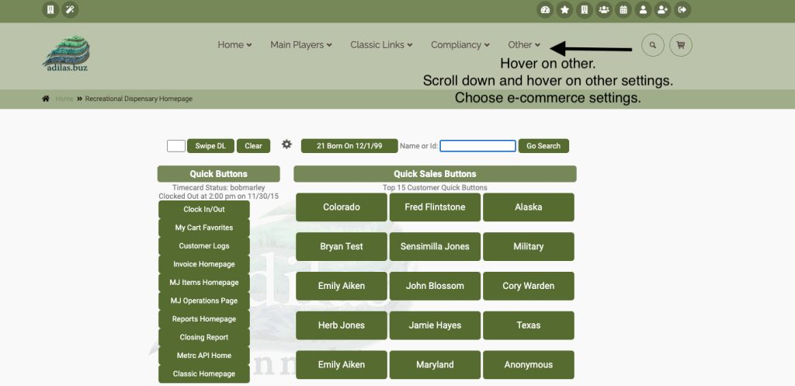
Task: Expand the Compliancy dropdown menu
Action: click(460, 44)
